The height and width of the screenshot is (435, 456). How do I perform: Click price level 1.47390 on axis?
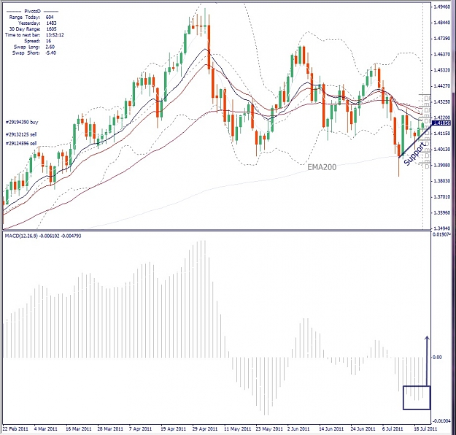441,39
